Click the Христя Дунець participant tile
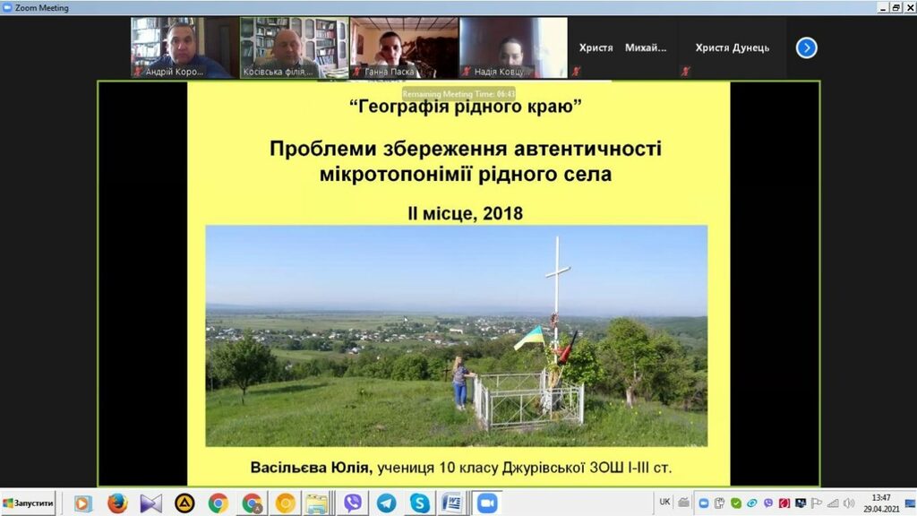This screenshot has width=917, height=516. point(732,48)
